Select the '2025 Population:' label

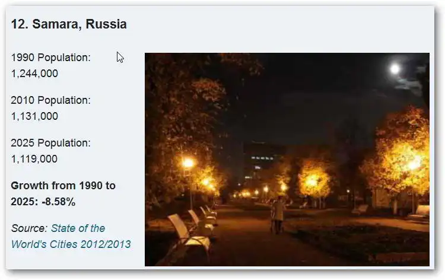(x=50, y=143)
